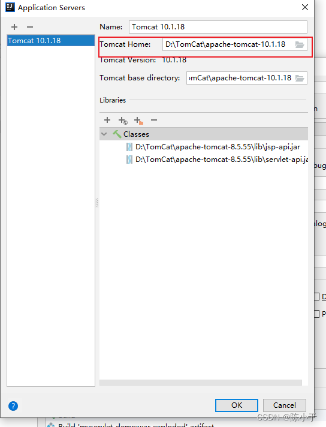Screen dimensions: 326x427
Task: Open help via question mark icon
Action: [x=13, y=406]
